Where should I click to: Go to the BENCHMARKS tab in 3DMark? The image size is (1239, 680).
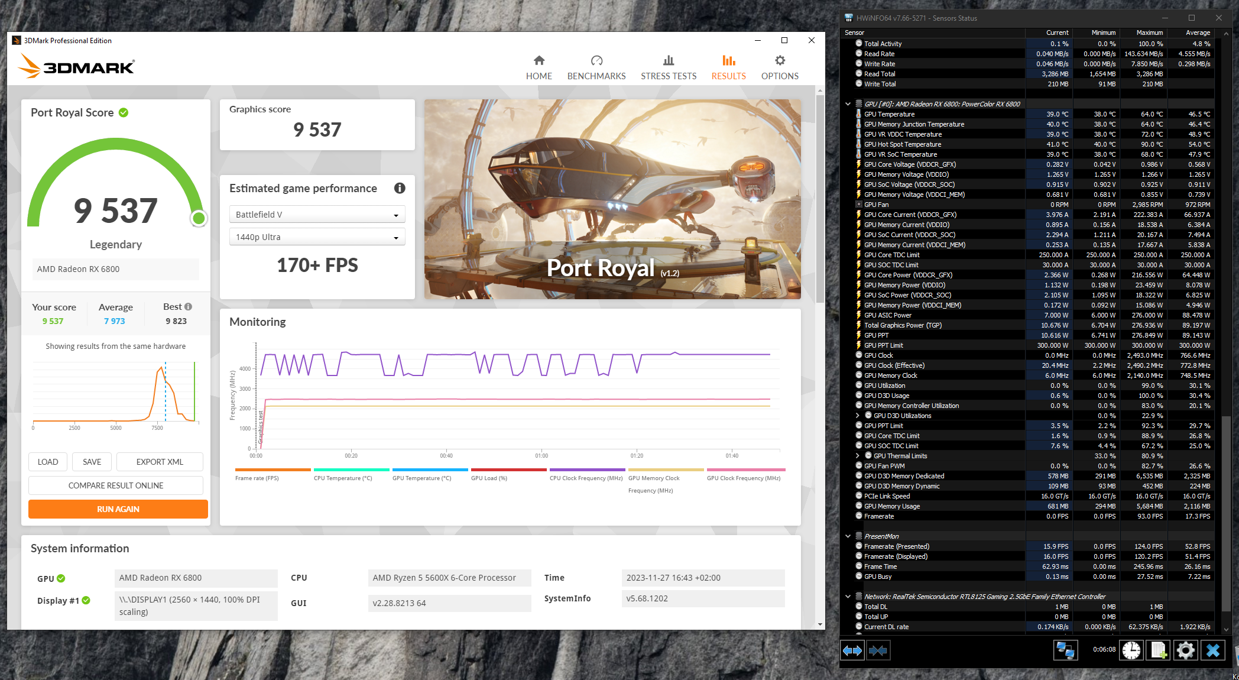coord(596,67)
